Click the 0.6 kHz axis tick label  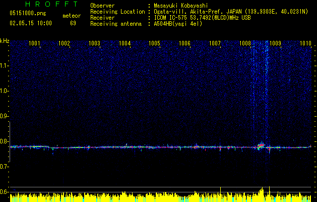(4, 192)
